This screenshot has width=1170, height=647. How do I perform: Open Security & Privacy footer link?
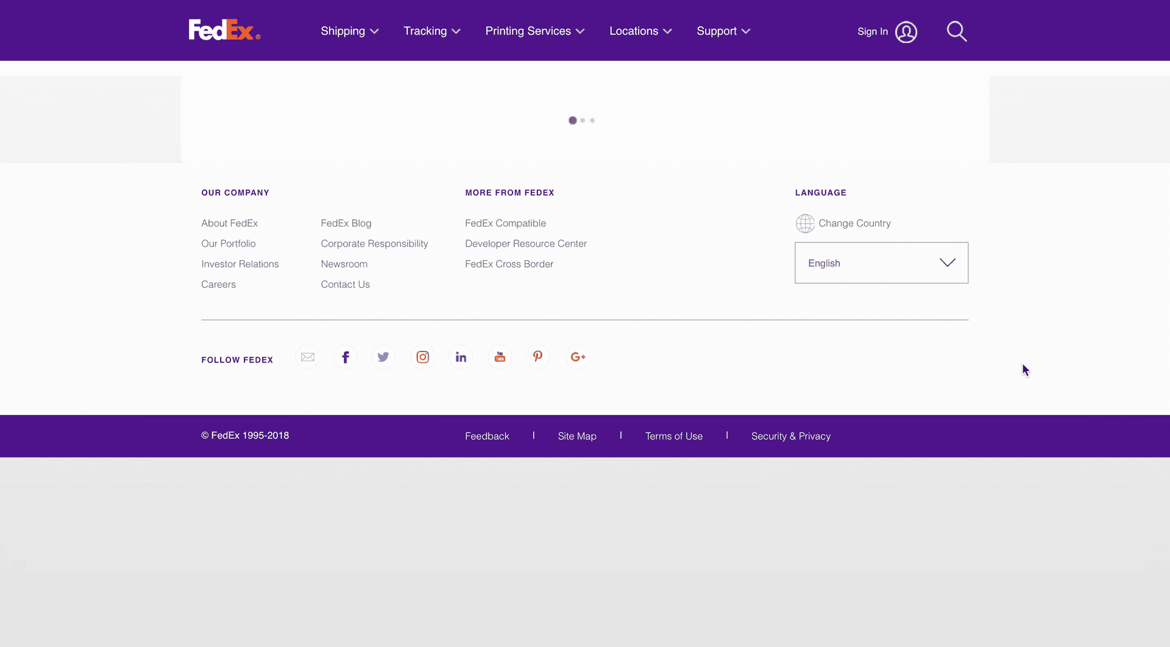coord(791,436)
